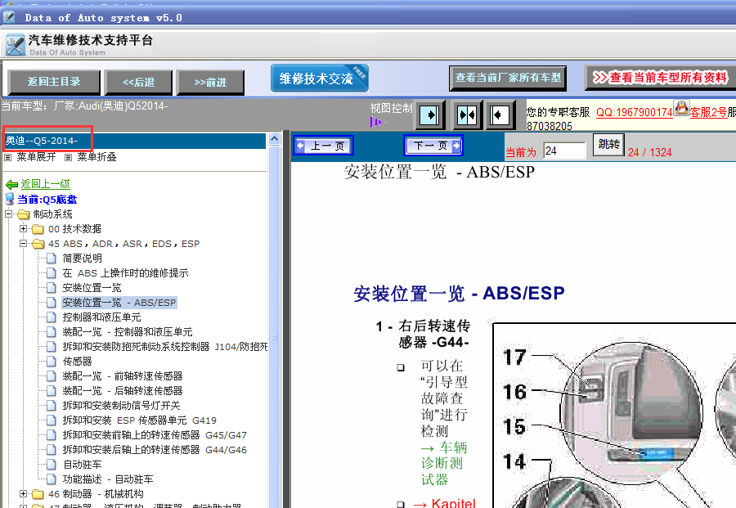Image resolution: width=736 pixels, height=508 pixels.
Task: Go forward with >>前进 button
Action: pos(210,83)
